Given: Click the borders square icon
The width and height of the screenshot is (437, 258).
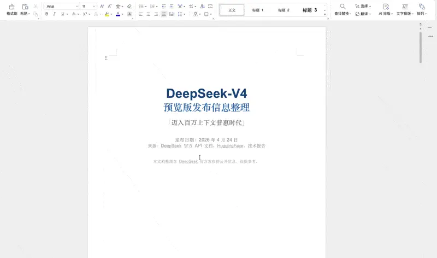Looking at the screenshot, I should (x=206, y=14).
